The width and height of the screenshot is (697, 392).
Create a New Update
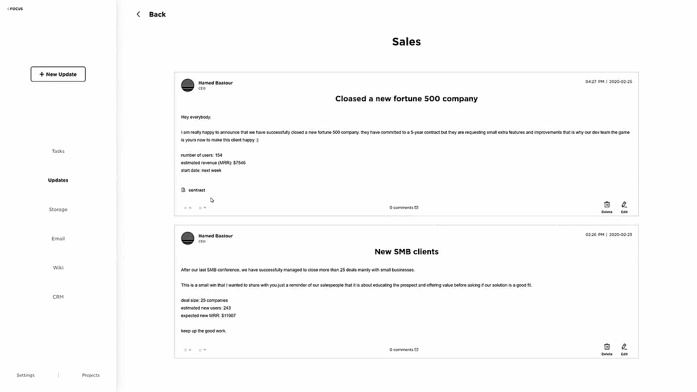[x=58, y=74]
